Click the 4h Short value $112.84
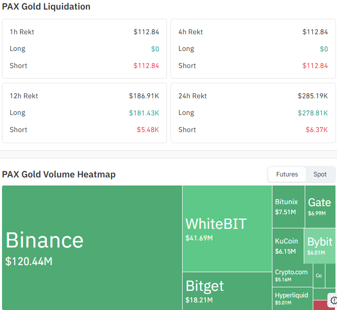 [315, 66]
